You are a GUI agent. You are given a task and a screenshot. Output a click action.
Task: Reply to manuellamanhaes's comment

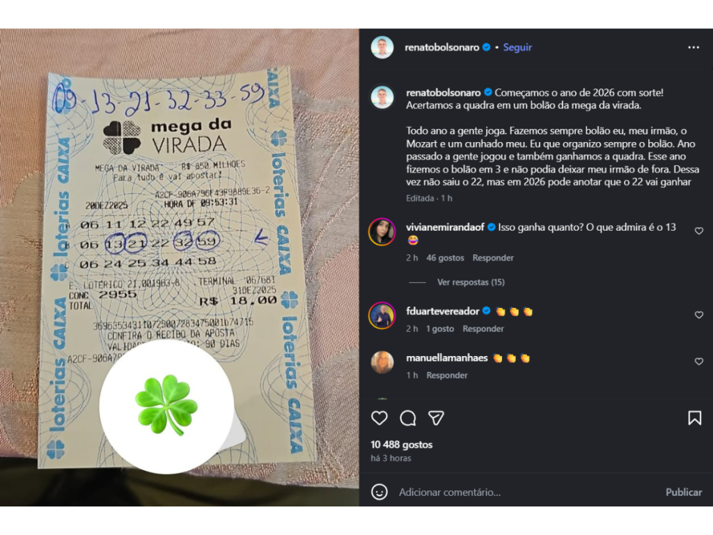[446, 375]
